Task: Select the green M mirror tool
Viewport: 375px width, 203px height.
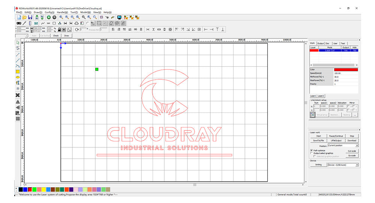Action: coord(36,23)
